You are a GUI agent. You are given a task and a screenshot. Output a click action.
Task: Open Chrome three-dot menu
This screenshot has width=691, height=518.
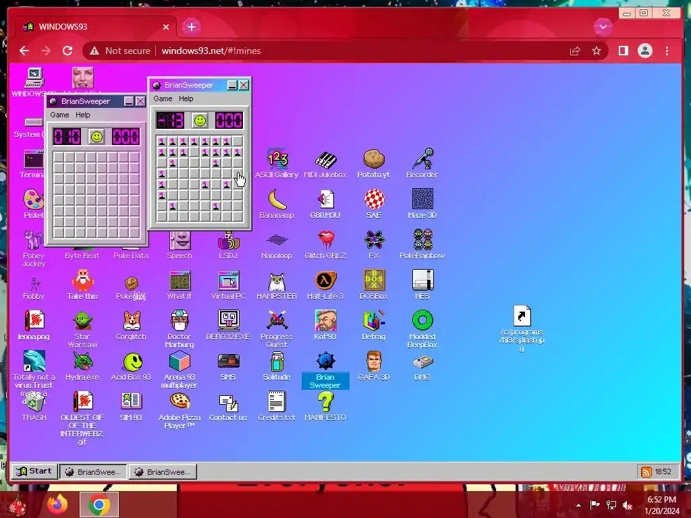coord(667,51)
